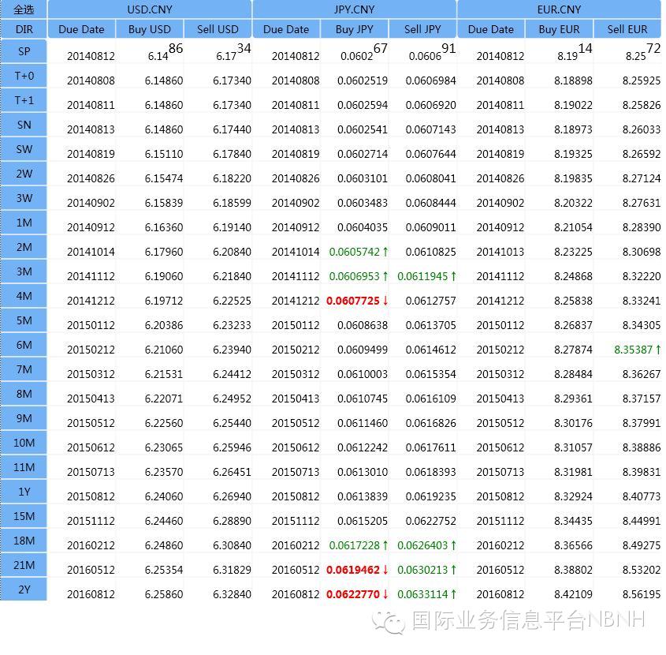This screenshot has width=666, height=655.
Task: Click the 7M tenor button
Action: pos(24,369)
